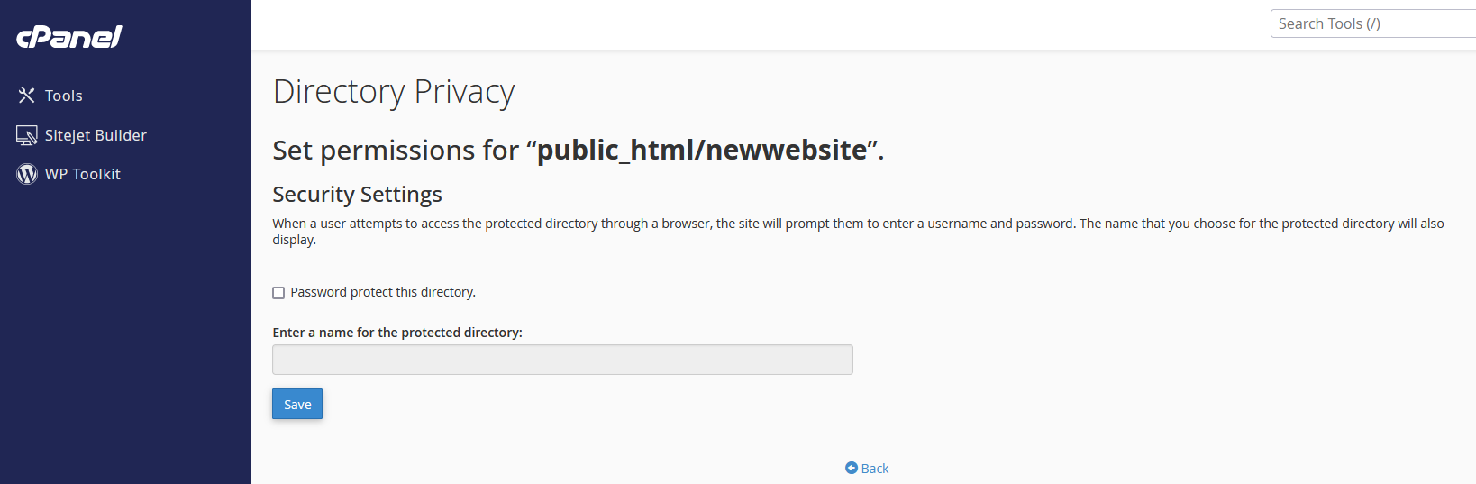The height and width of the screenshot is (484, 1476).
Task: Enable the password protect directory checkbox
Action: (278, 293)
